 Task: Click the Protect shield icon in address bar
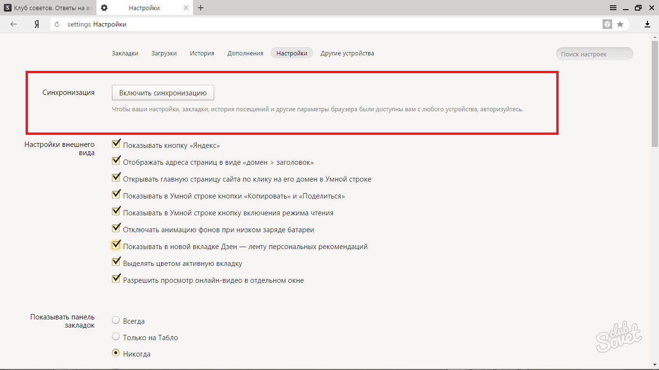607,24
